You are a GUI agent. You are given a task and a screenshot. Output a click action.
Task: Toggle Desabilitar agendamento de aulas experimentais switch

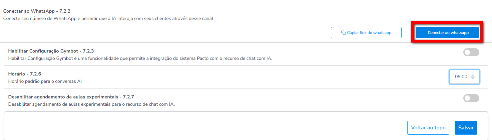tap(471, 98)
